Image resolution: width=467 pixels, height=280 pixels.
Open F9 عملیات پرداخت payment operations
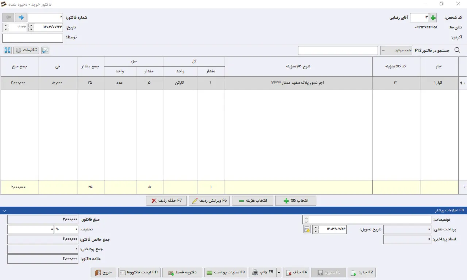226,272
